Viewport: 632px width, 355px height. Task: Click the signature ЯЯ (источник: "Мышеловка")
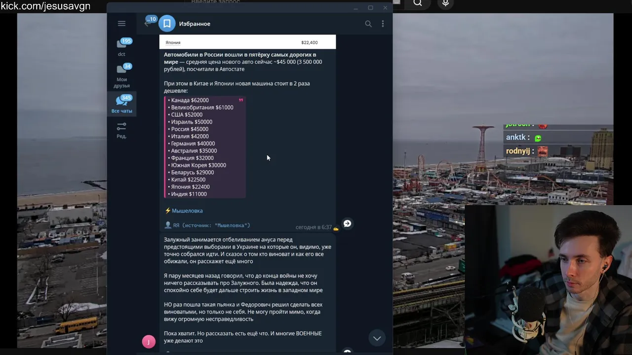pos(211,225)
